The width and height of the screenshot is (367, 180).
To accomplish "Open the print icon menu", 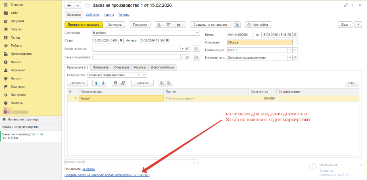I will pos(180,25).
